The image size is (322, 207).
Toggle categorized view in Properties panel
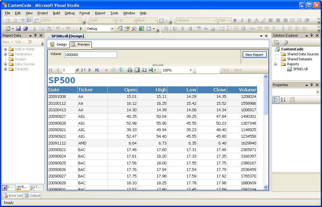[x=276, y=100]
